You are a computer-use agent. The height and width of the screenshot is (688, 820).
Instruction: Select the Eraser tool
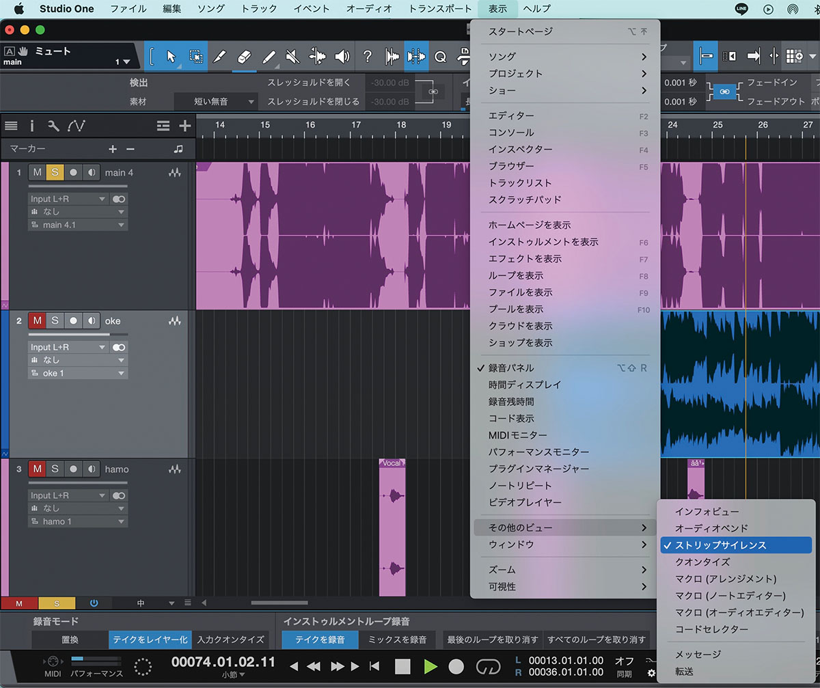tap(245, 57)
